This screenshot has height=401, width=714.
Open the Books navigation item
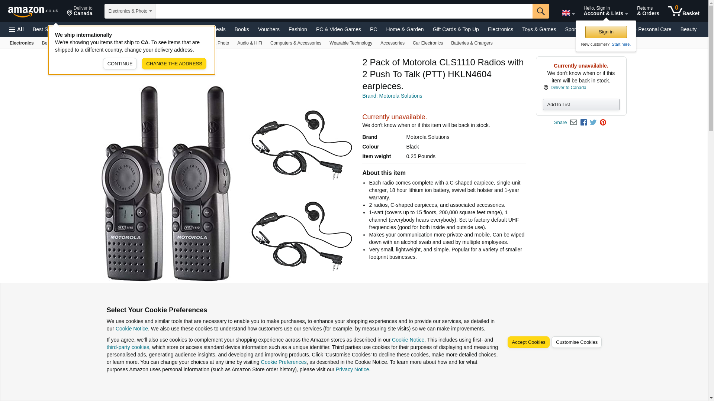(x=242, y=29)
